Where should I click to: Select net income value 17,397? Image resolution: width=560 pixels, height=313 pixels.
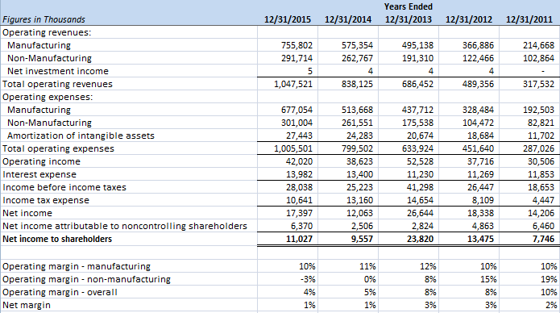[299, 213]
